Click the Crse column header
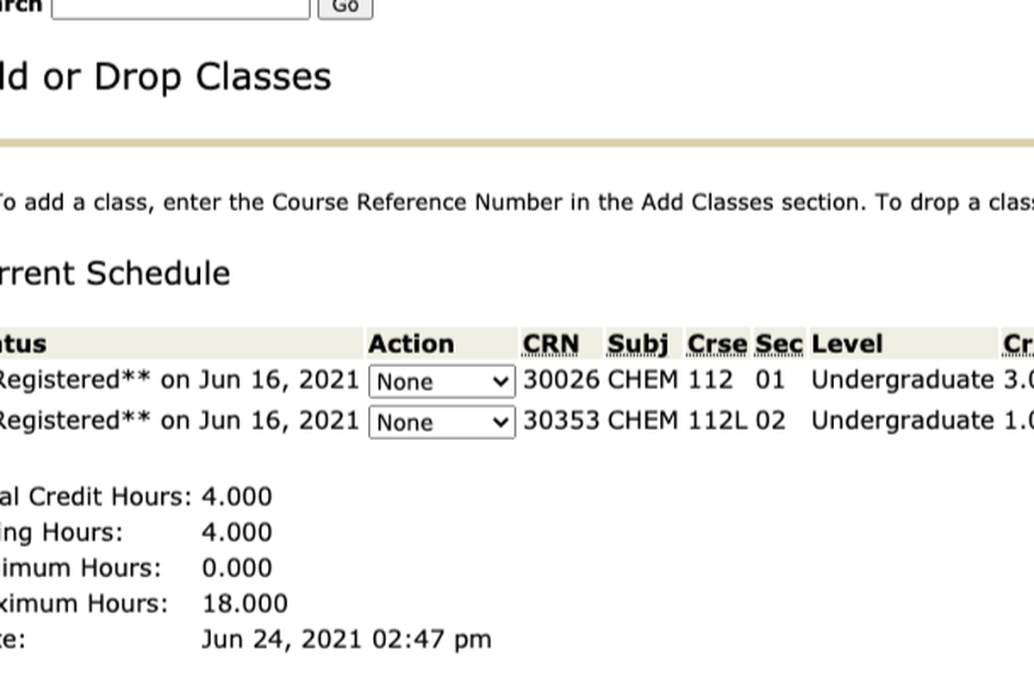Viewport: 1034px width, 689px height. 717,344
